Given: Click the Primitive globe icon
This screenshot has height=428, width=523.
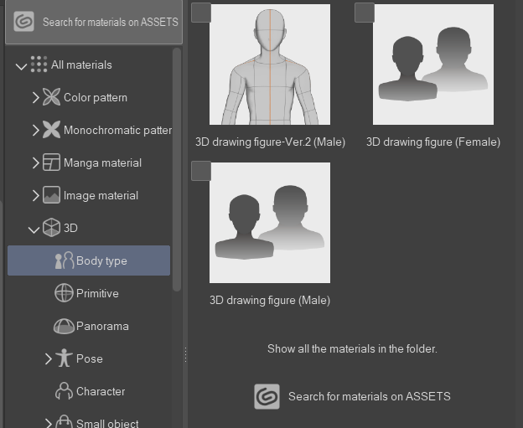Looking at the screenshot, I should pyautogui.click(x=64, y=293).
